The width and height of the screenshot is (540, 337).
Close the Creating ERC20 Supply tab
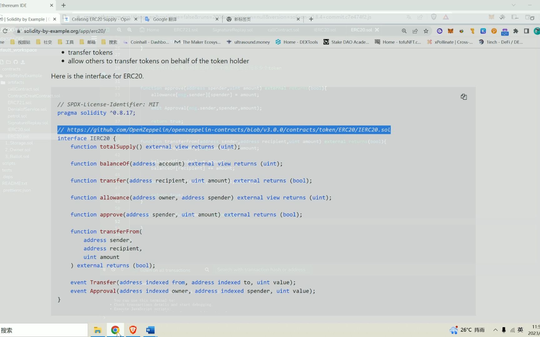136,19
